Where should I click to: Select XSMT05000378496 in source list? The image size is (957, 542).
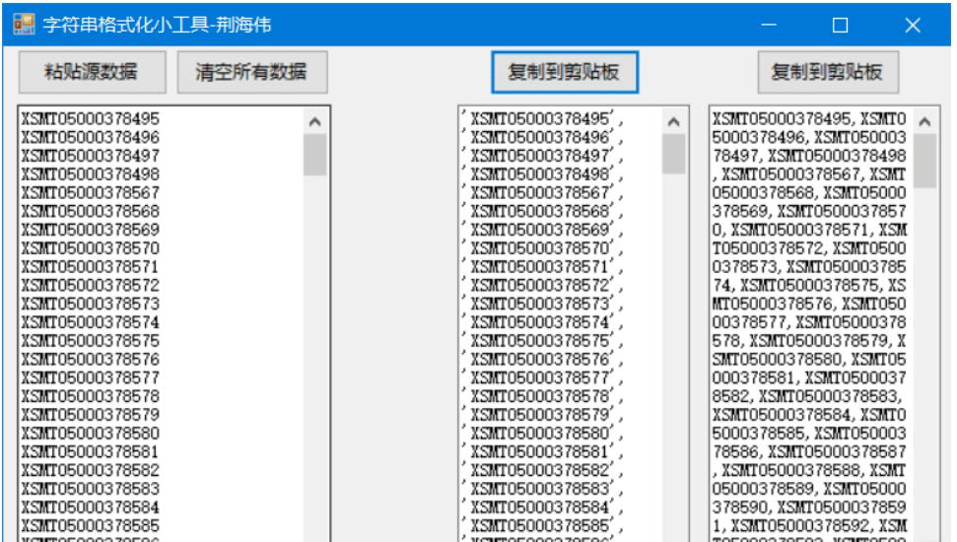[x=91, y=137]
